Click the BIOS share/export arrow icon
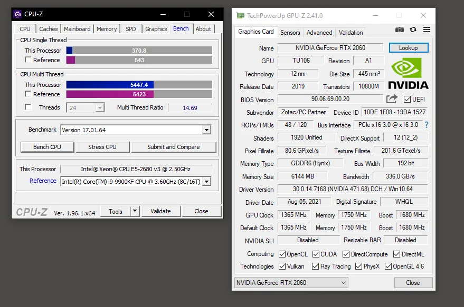464x307 pixels. click(392, 98)
